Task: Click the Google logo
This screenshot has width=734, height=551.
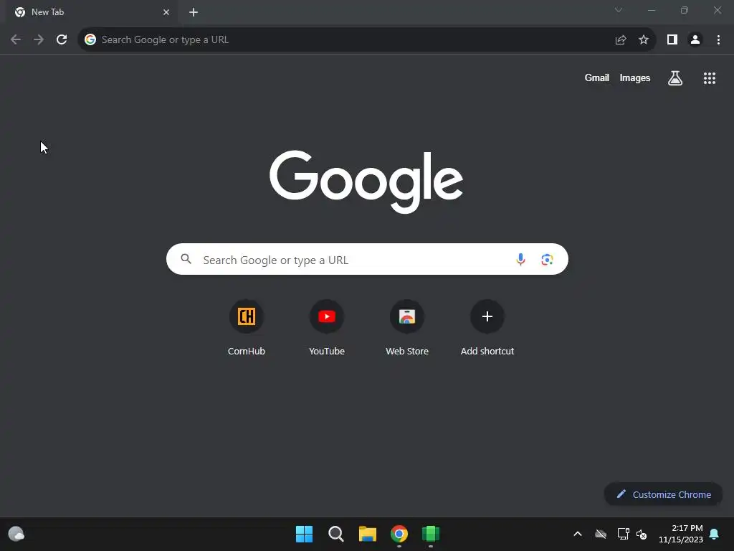Action: click(366, 181)
